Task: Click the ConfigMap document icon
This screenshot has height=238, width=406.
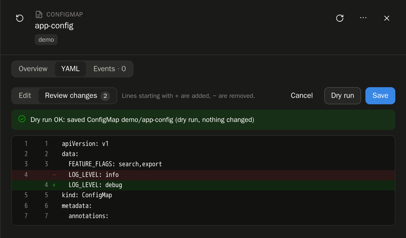Action: (x=39, y=14)
